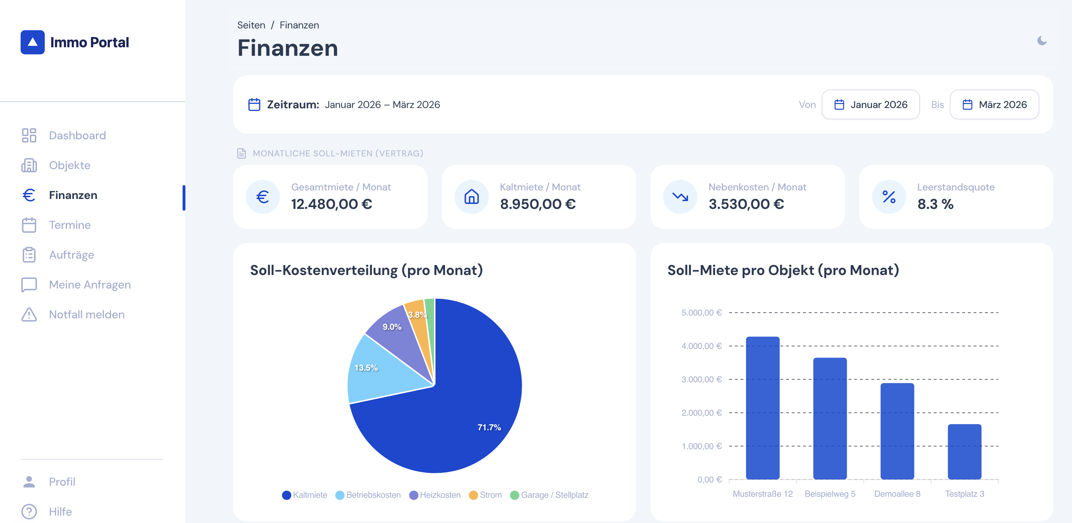The height and width of the screenshot is (523, 1072).
Task: Select the Finanzen euro icon
Action: [x=29, y=195]
